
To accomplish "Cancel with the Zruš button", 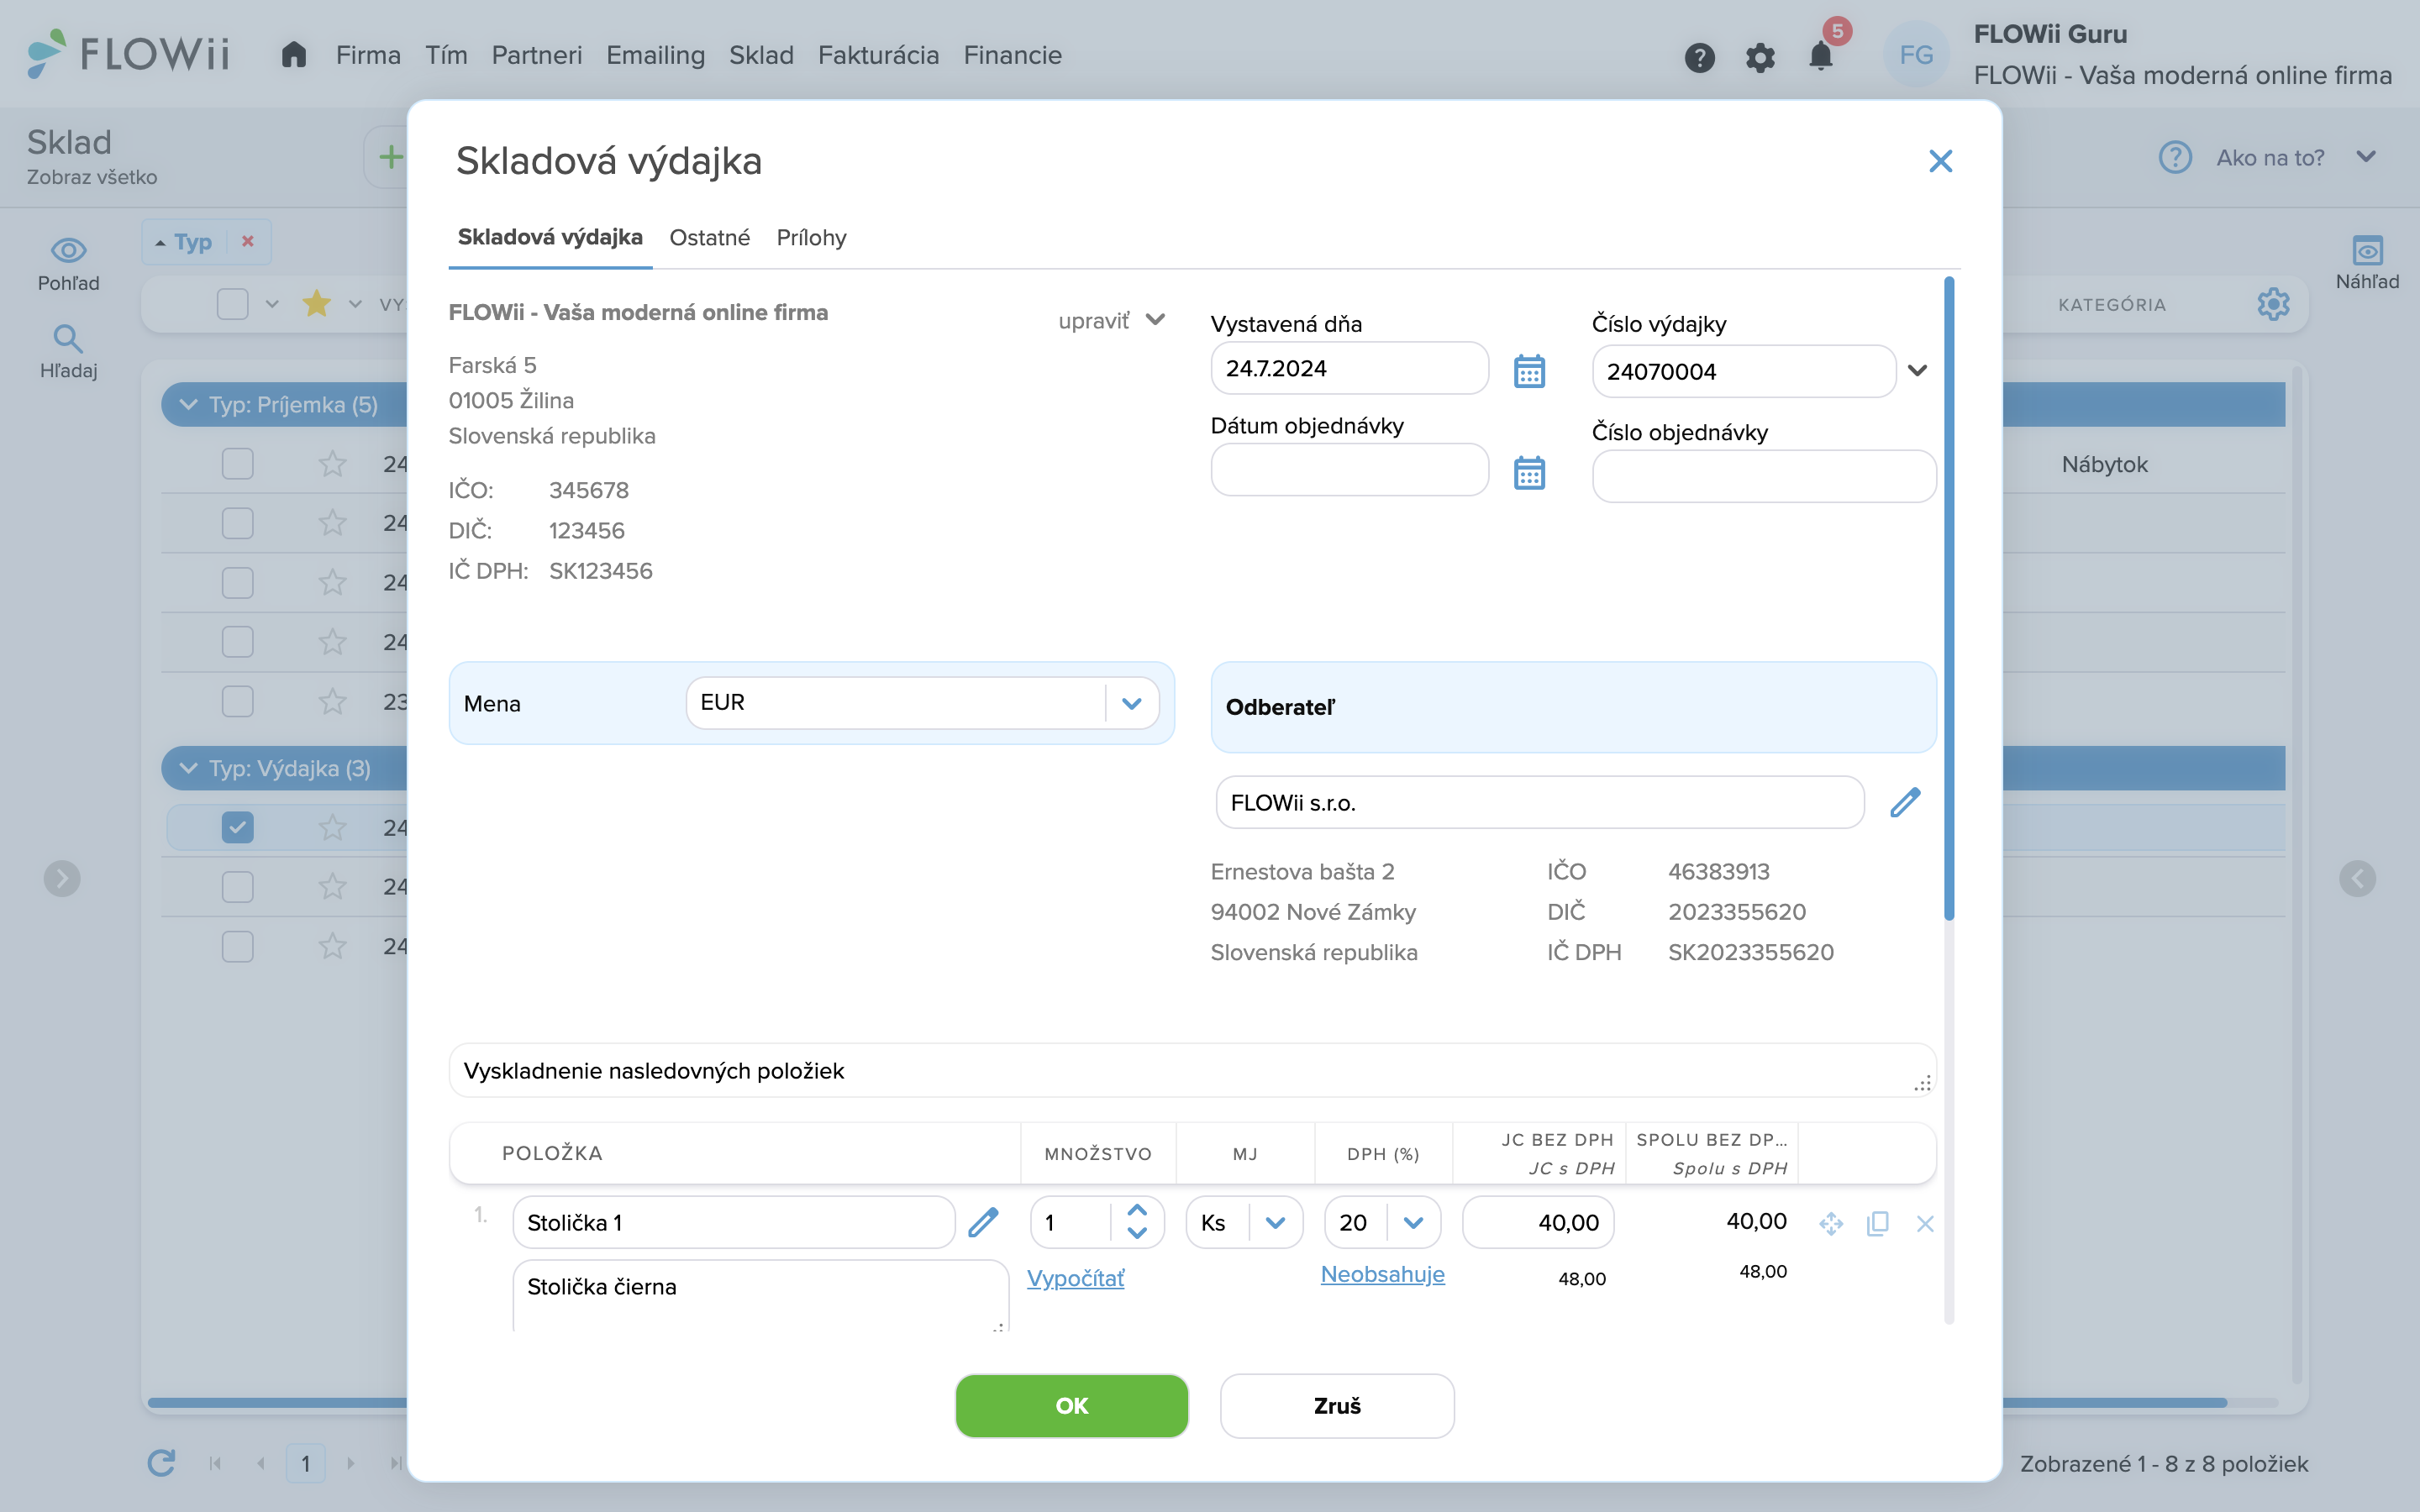I will pos(1337,1405).
